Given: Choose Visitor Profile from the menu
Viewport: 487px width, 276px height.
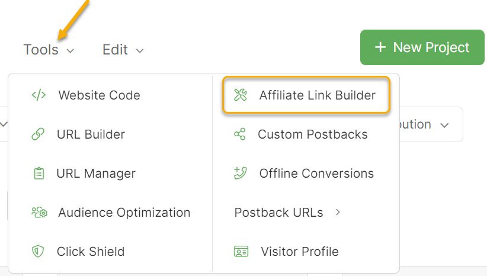Looking at the screenshot, I should tap(299, 252).
